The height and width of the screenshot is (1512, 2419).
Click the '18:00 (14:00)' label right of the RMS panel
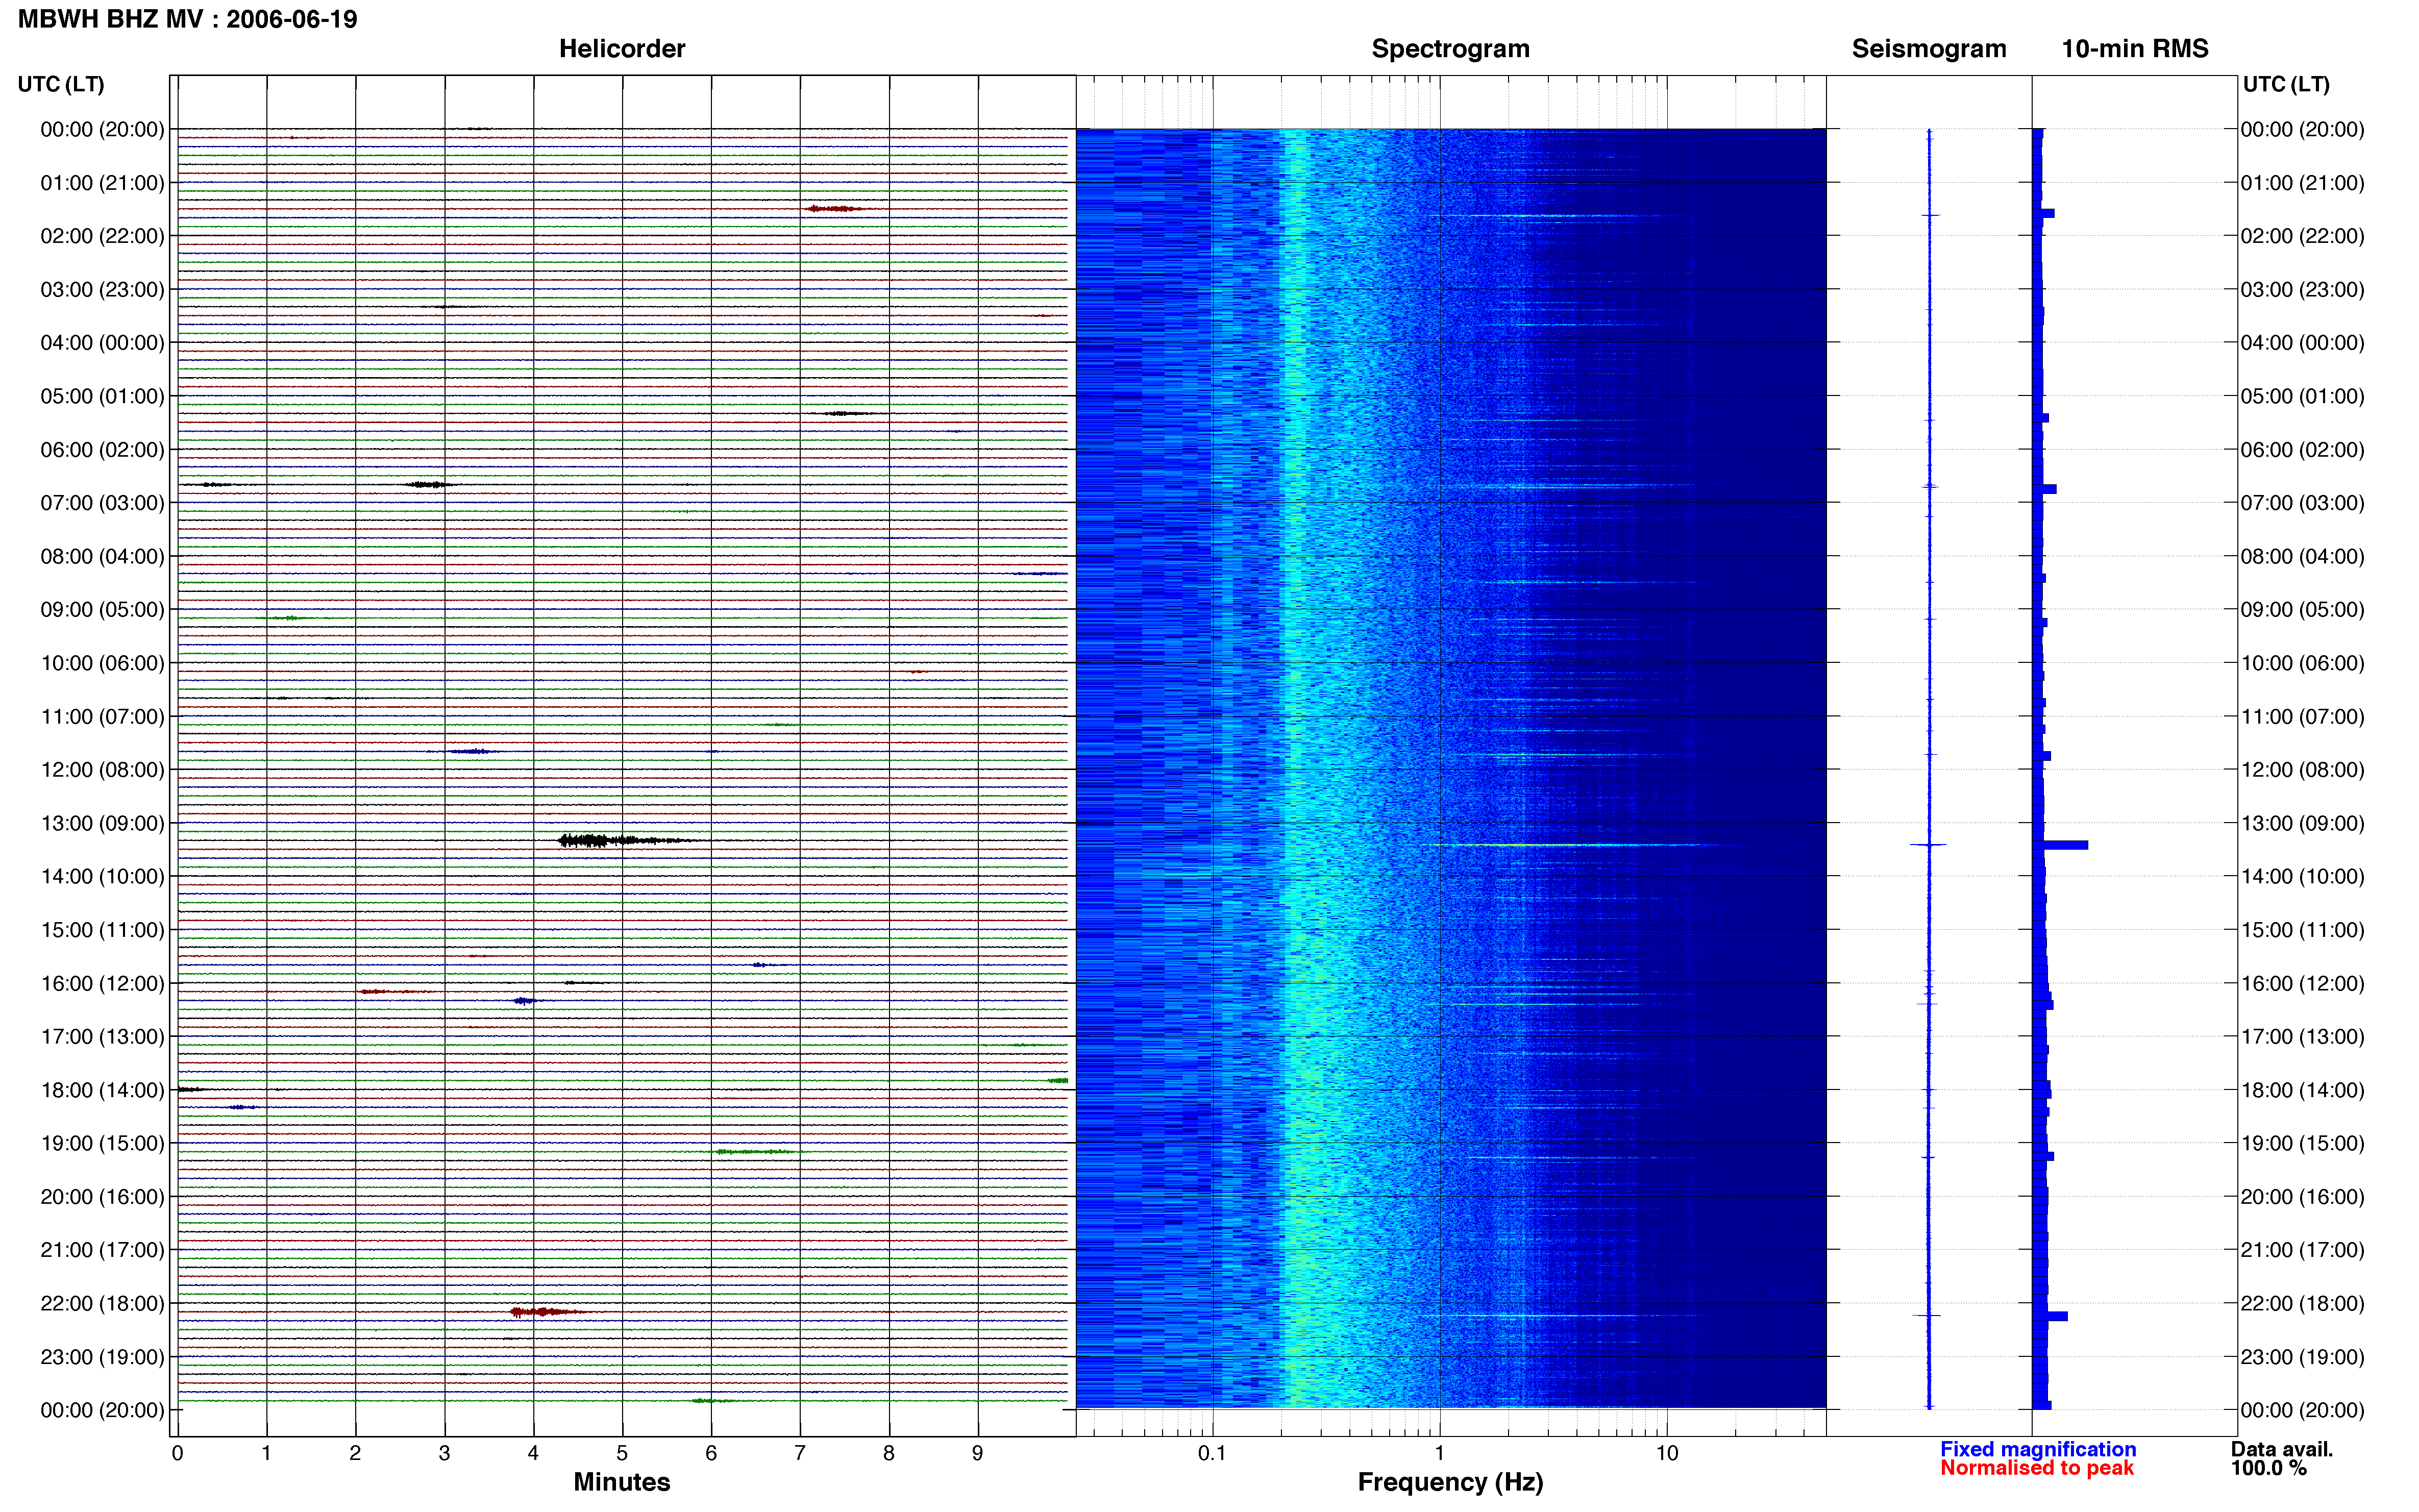(2302, 1090)
